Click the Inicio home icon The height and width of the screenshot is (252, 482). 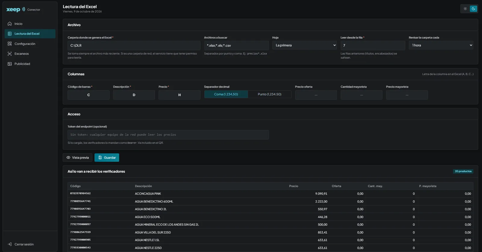[x=10, y=24]
